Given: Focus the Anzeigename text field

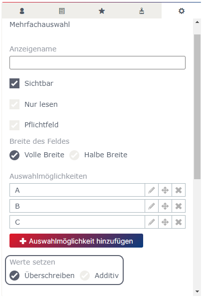Looking at the screenshot, I should point(97,62).
